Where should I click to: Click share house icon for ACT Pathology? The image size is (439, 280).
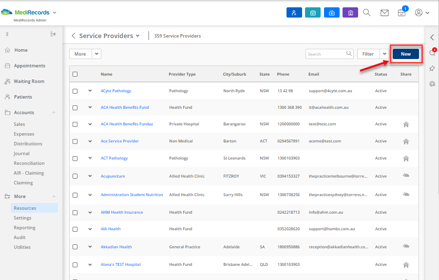pos(406,159)
